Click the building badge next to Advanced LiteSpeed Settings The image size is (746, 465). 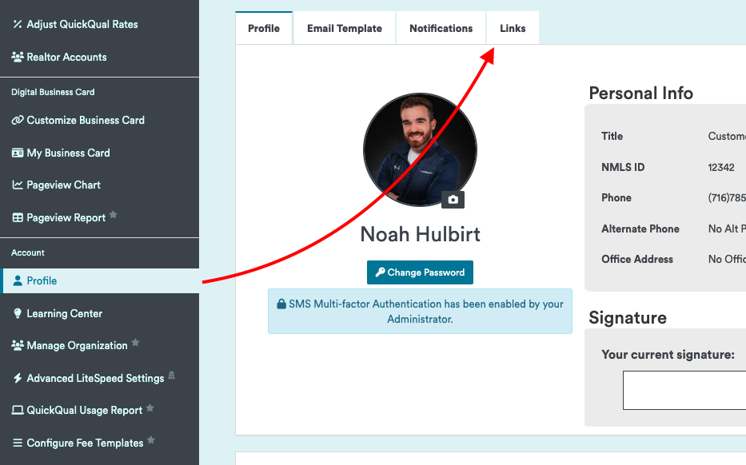[x=171, y=376]
